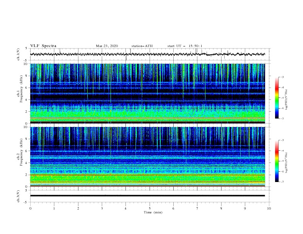
Task: Click the ch.1 voltage waveform trace
Action: tap(147, 54)
